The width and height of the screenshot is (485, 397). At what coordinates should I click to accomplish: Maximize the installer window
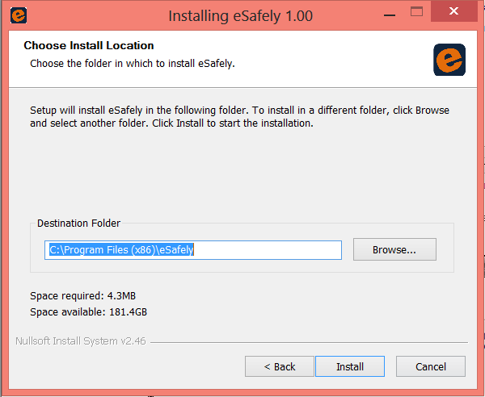point(416,12)
